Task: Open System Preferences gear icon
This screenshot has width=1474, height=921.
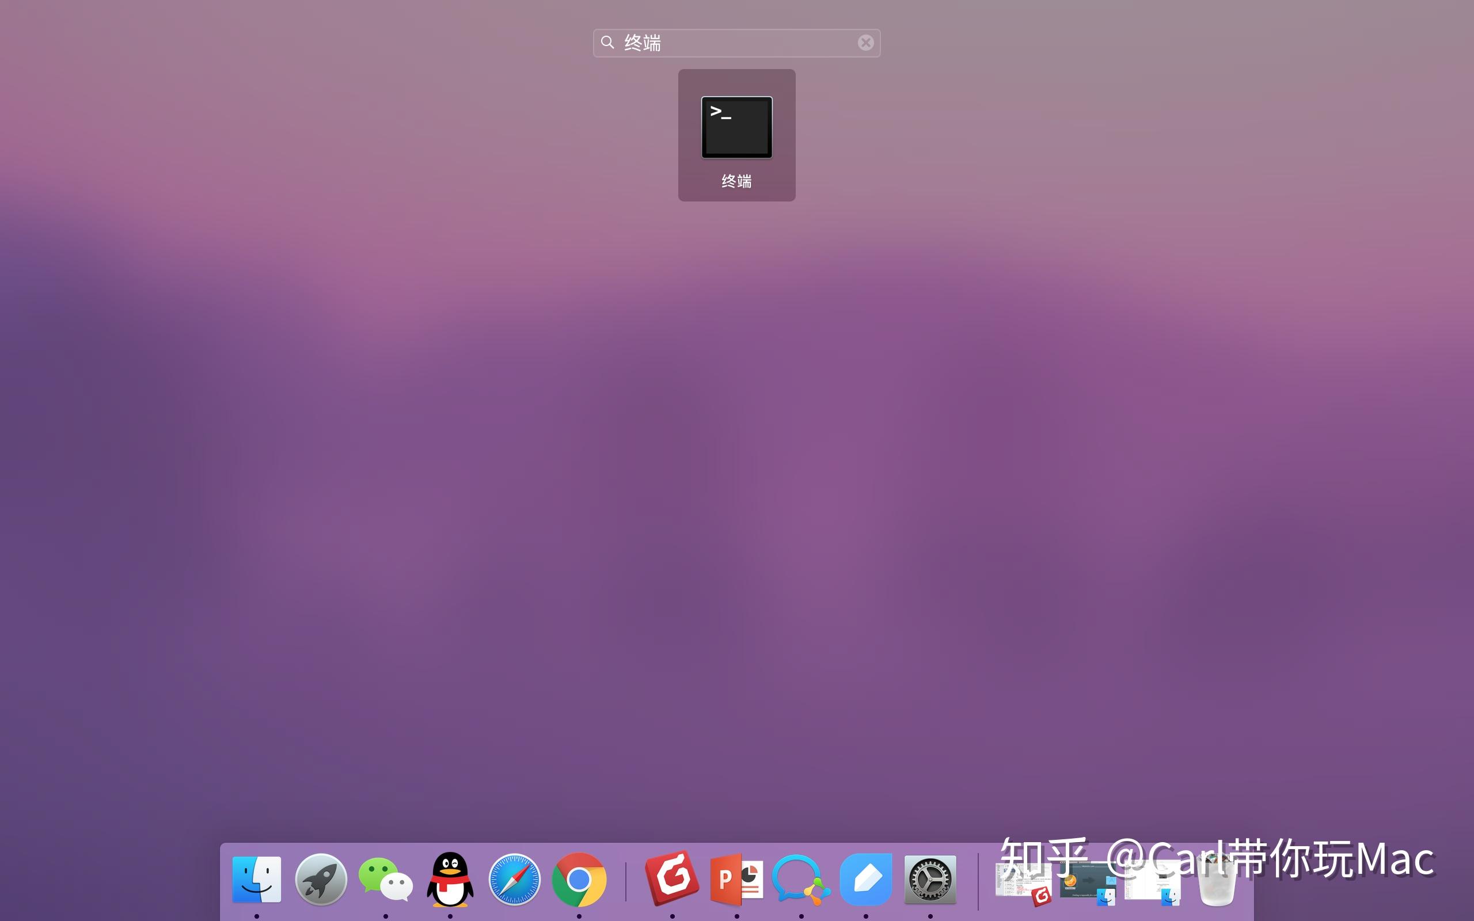Action: [930, 879]
